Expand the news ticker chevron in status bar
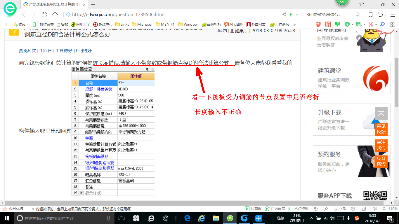Screen dimensions: 399x224 pyautogui.click(x=33, y=209)
